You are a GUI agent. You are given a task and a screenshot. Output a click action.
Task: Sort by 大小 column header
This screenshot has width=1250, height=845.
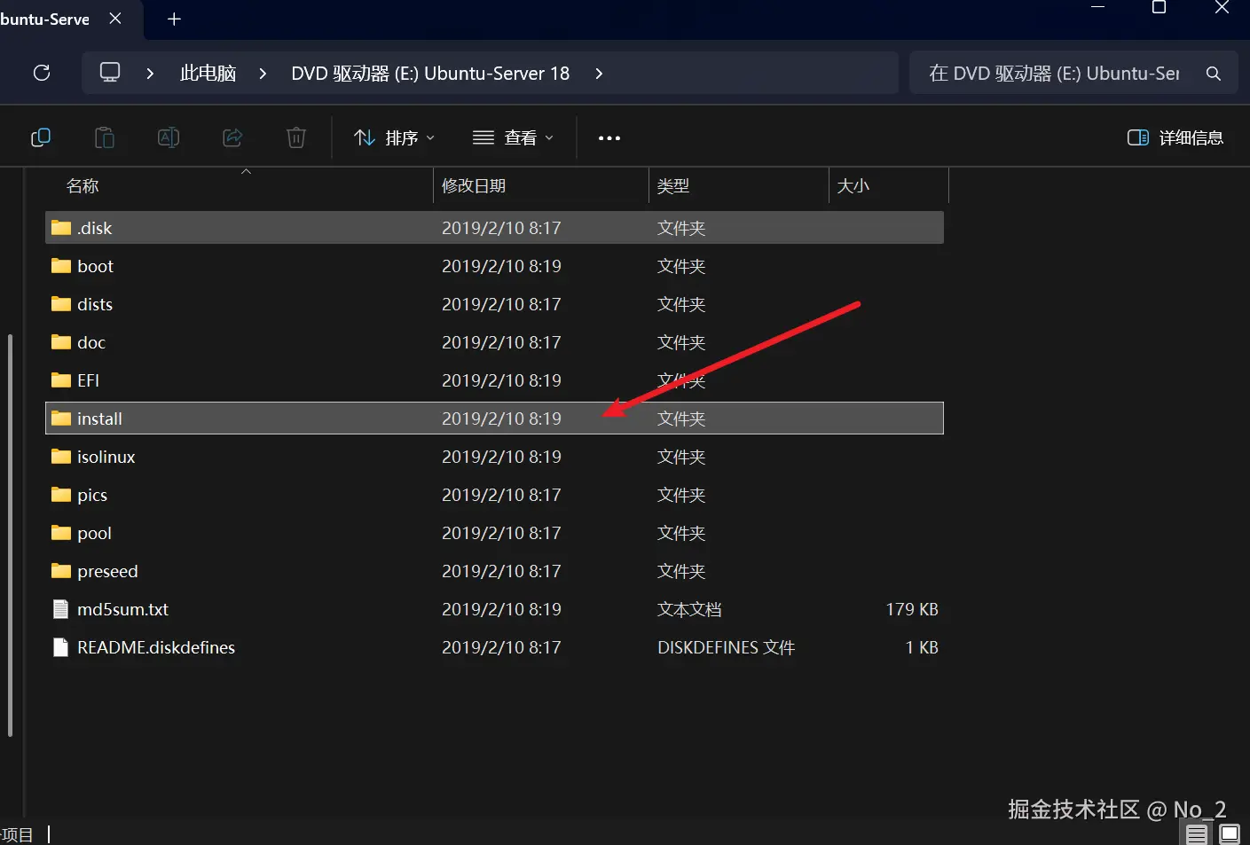[x=853, y=185]
